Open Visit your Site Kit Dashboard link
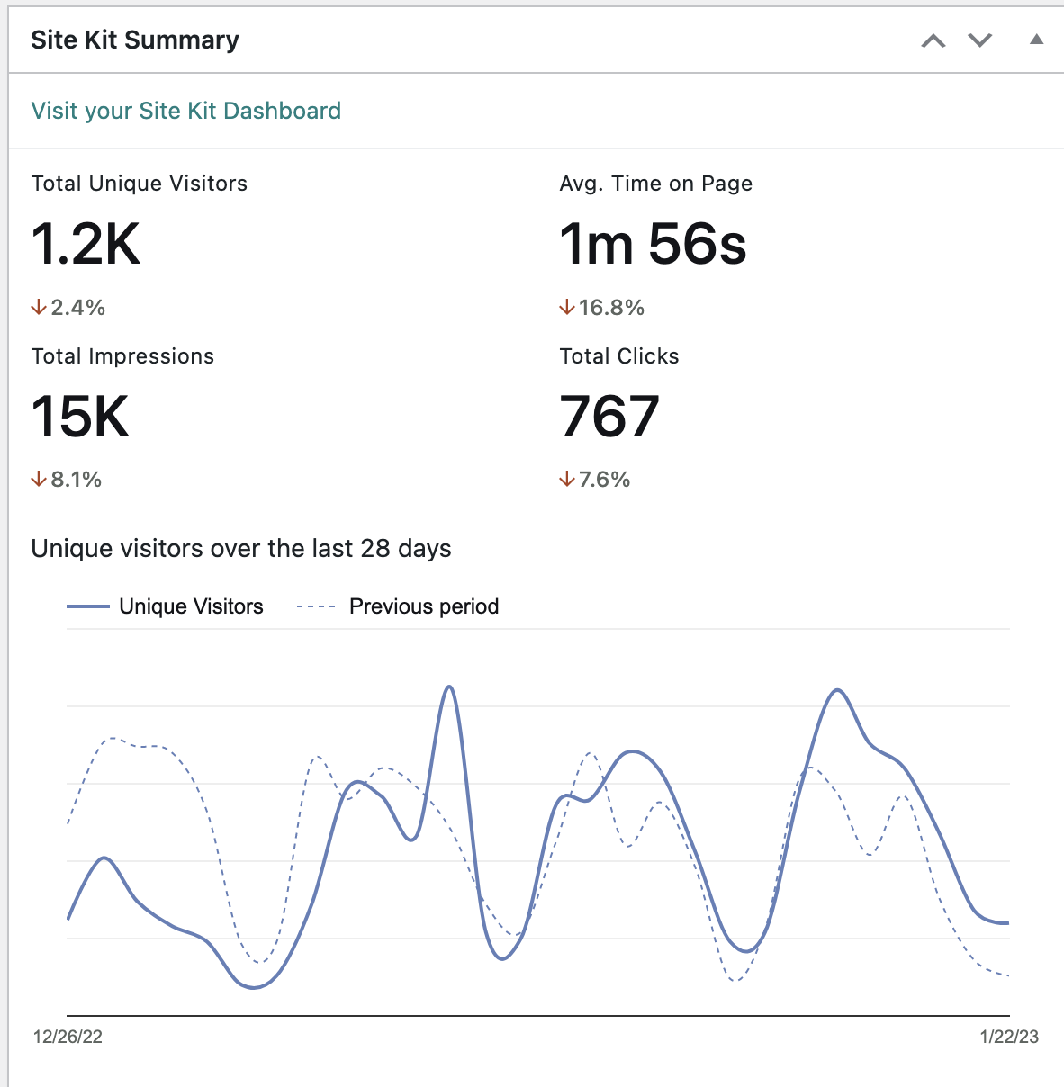This screenshot has height=1087, width=1064. point(185,111)
